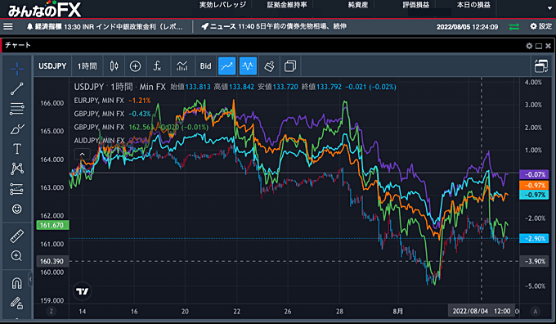
Task: Click the cyan -0.97% scale label
Action: 534,195
